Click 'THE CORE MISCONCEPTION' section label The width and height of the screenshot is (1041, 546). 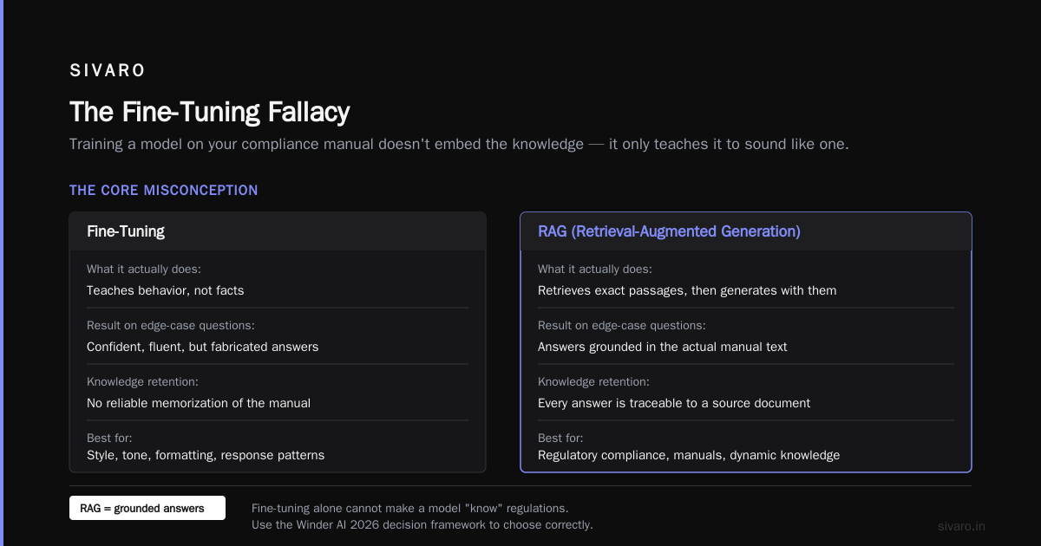coord(164,190)
